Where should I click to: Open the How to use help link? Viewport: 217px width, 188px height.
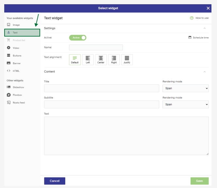pyautogui.click(x=199, y=18)
